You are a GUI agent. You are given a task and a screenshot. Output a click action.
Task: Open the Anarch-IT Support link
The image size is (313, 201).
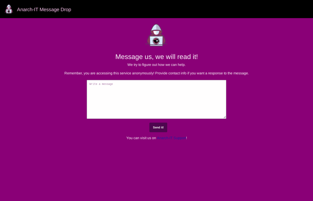tap(171, 138)
